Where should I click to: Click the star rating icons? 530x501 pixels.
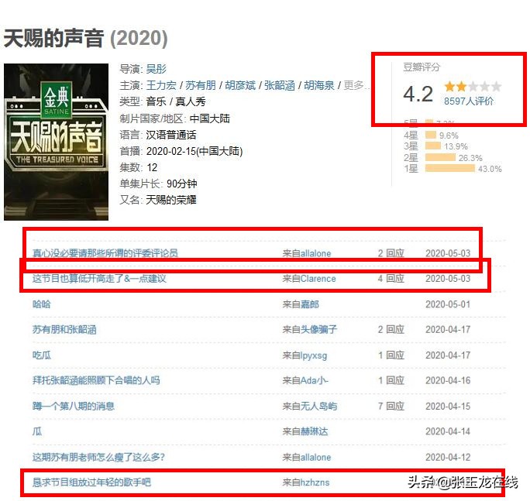click(x=473, y=87)
